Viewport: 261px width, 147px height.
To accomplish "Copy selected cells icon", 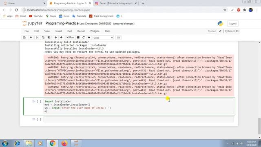I will [x=43, y=38].
